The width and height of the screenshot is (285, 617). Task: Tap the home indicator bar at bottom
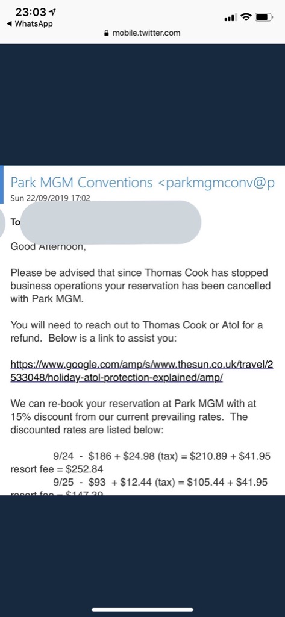coord(142,610)
